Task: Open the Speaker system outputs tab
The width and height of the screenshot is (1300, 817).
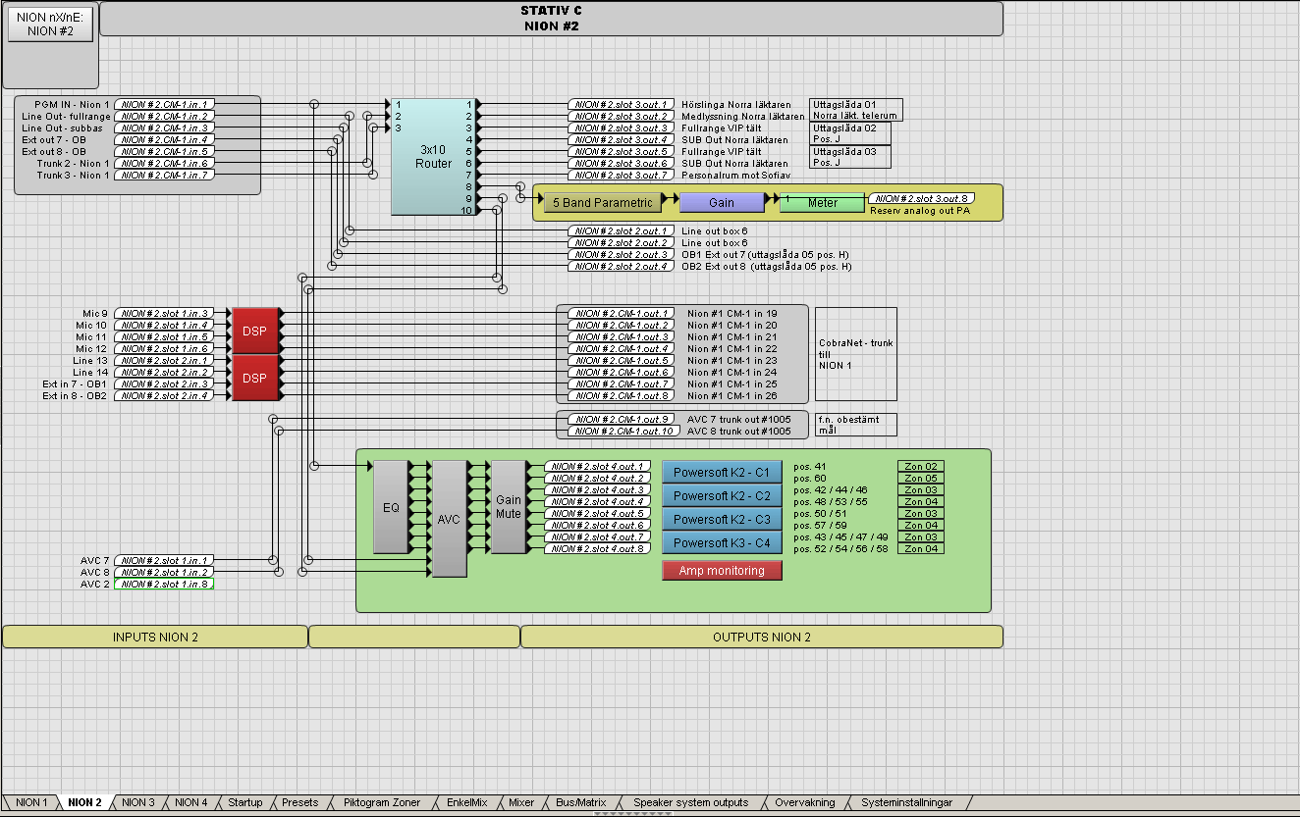Action: point(690,802)
